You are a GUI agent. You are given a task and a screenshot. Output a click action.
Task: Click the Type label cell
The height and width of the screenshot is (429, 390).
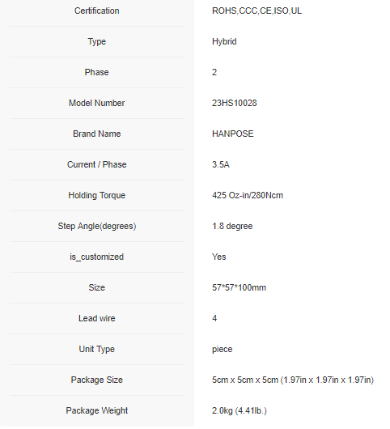(97, 41)
